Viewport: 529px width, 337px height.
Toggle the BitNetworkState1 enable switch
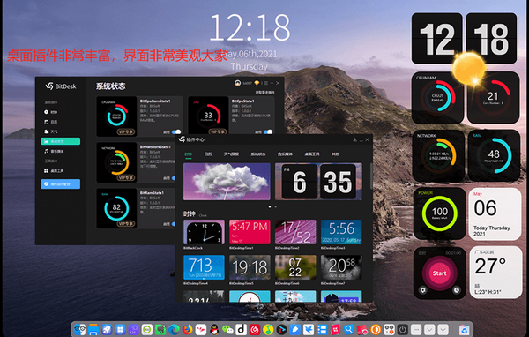174,177
